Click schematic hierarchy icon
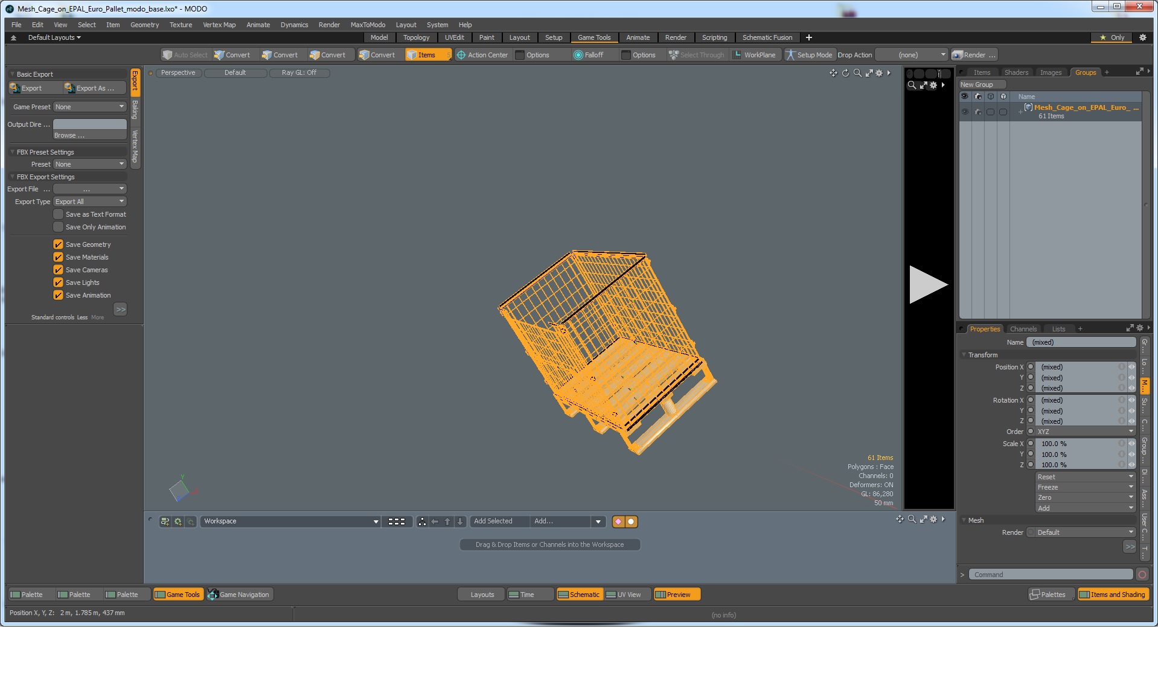The height and width of the screenshot is (699, 1158). (422, 522)
